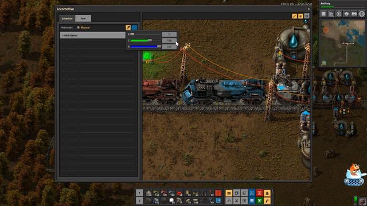Select the green upgrade planner shortcut

point(260,201)
